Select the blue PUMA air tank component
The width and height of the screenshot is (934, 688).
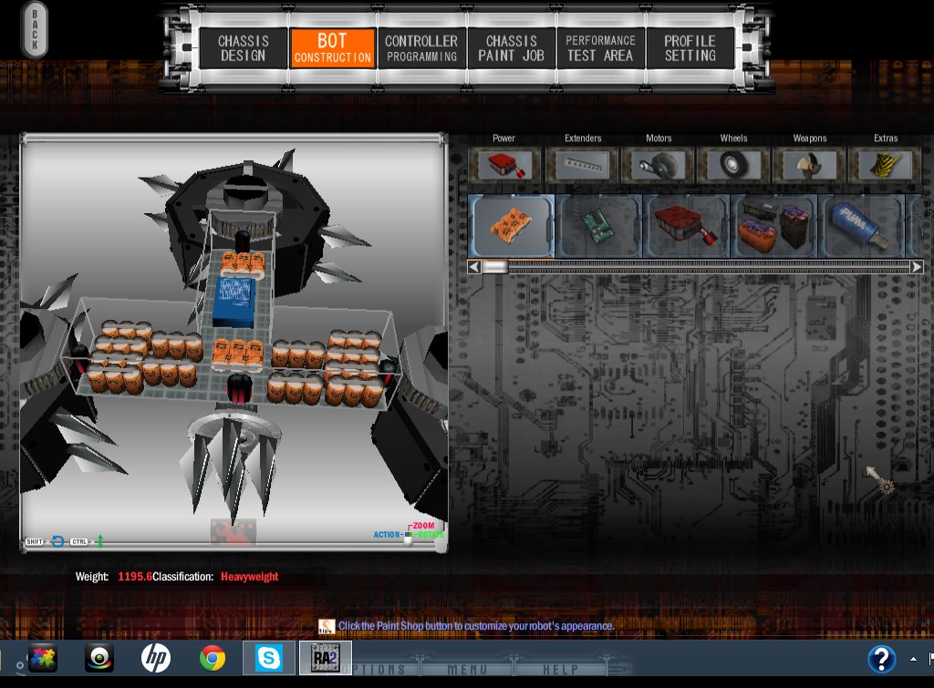(862, 226)
